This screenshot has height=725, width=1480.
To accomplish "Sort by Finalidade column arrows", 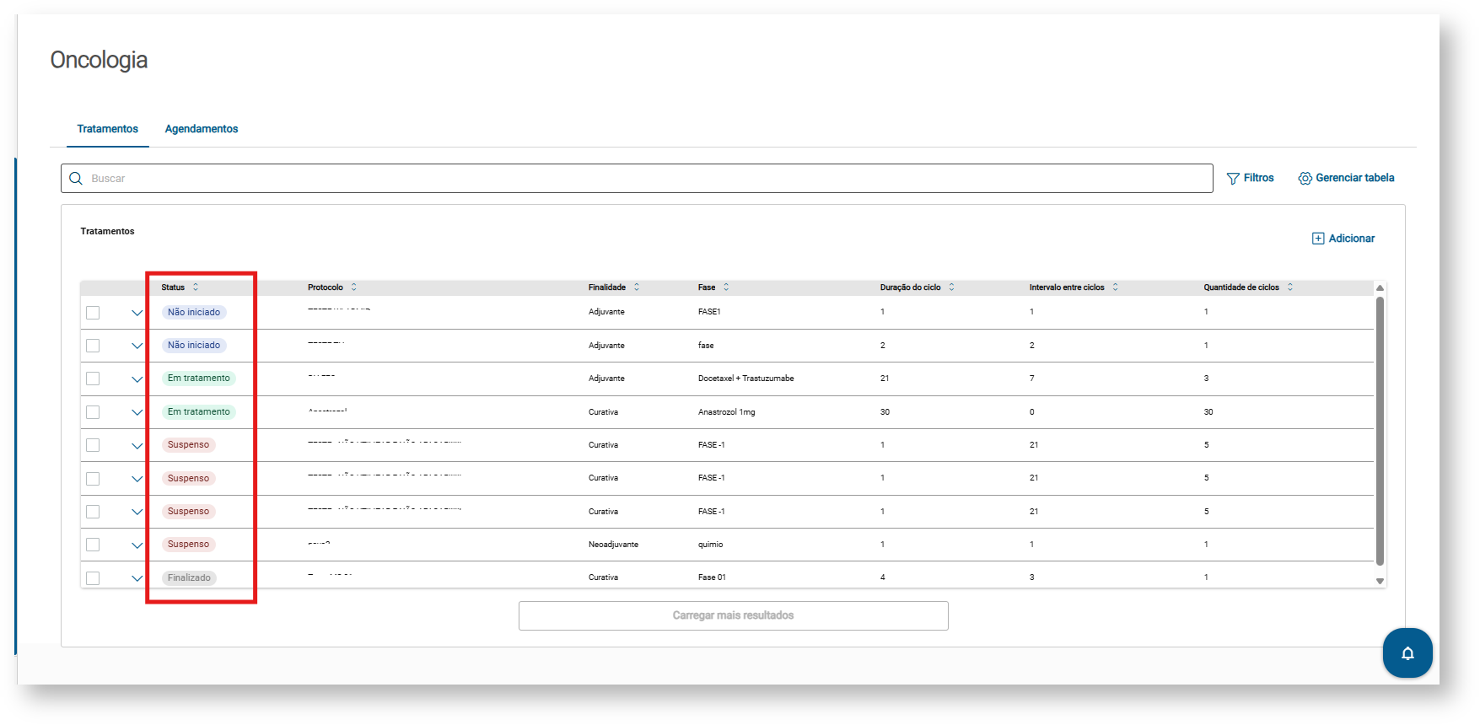I will tap(637, 287).
